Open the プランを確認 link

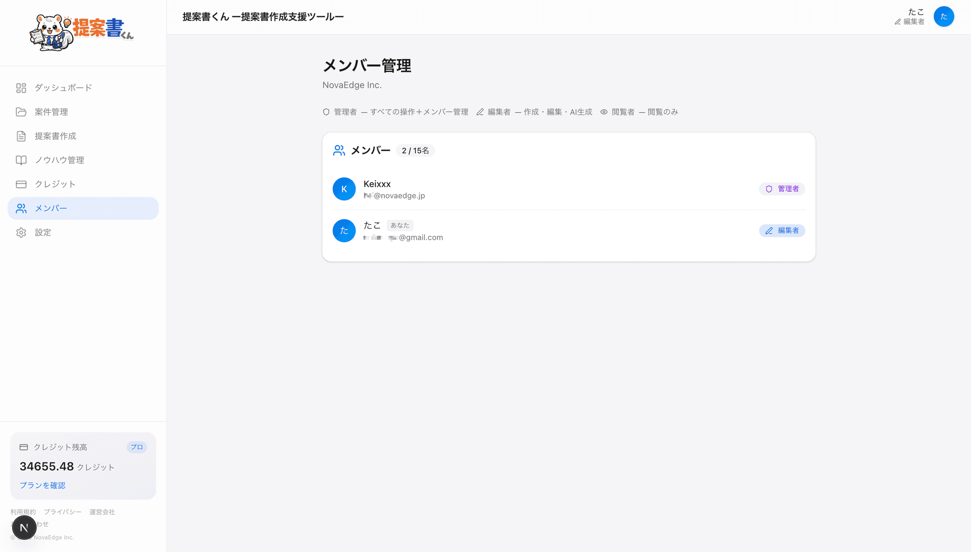pyautogui.click(x=42, y=485)
